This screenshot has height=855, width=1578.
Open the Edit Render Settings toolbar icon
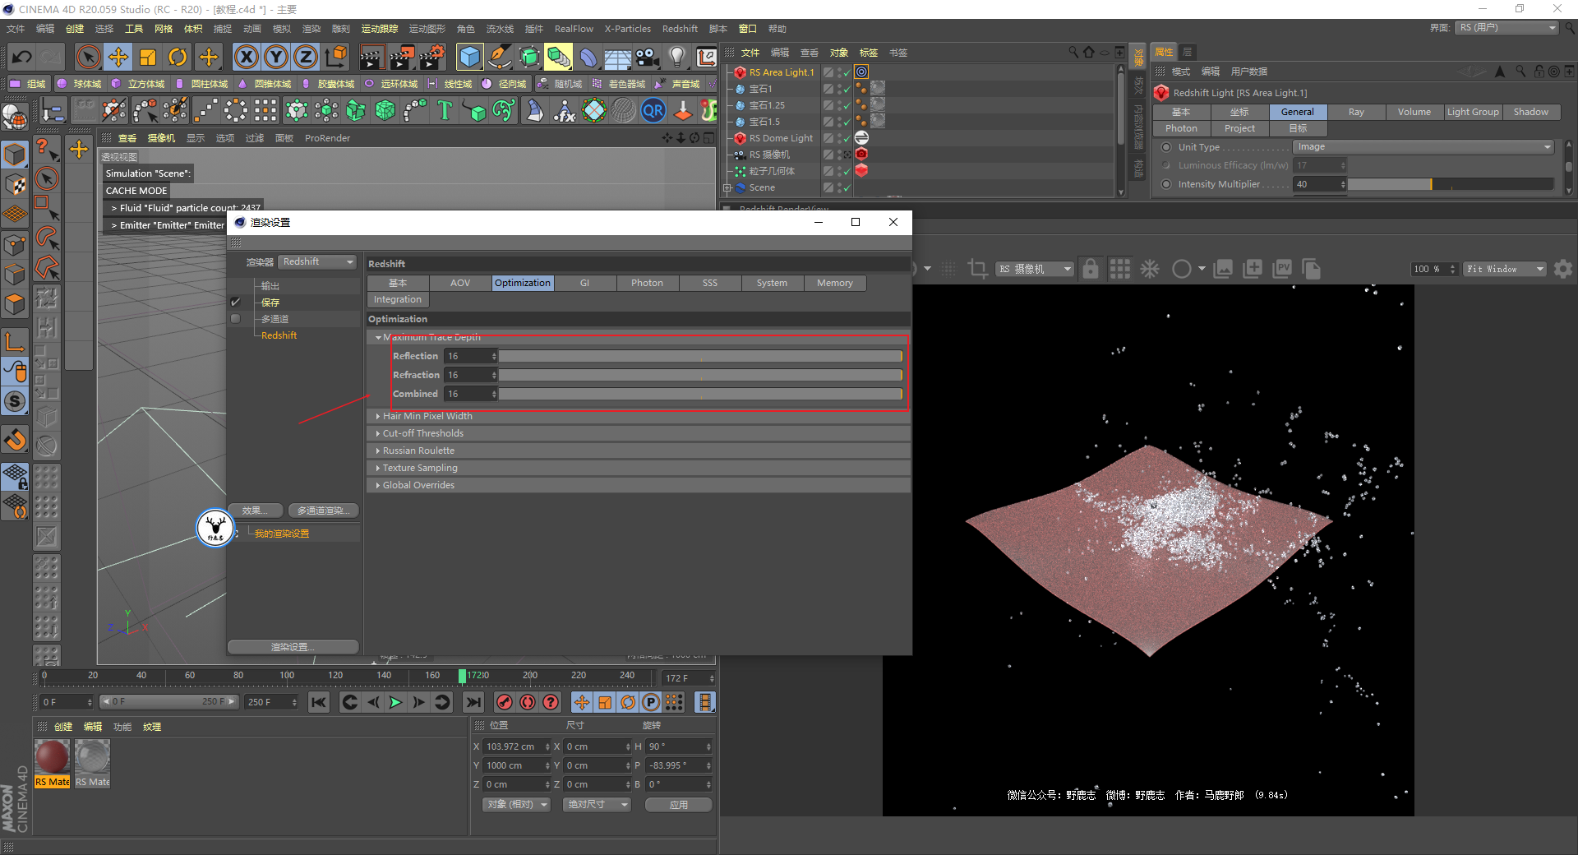point(432,57)
